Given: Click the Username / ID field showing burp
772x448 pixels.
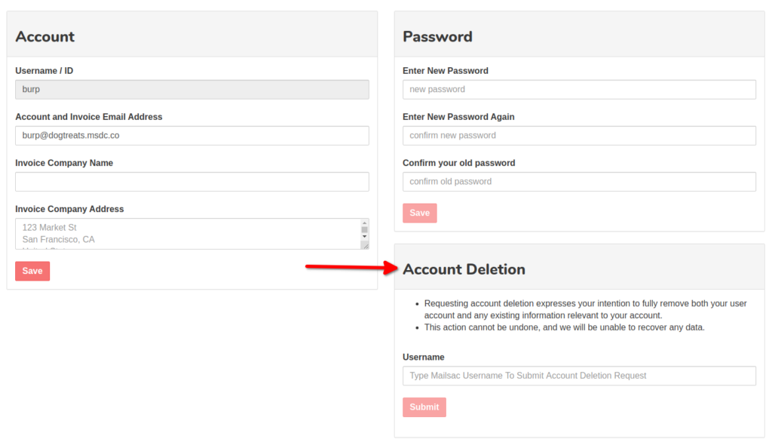Looking at the screenshot, I should click(x=192, y=90).
